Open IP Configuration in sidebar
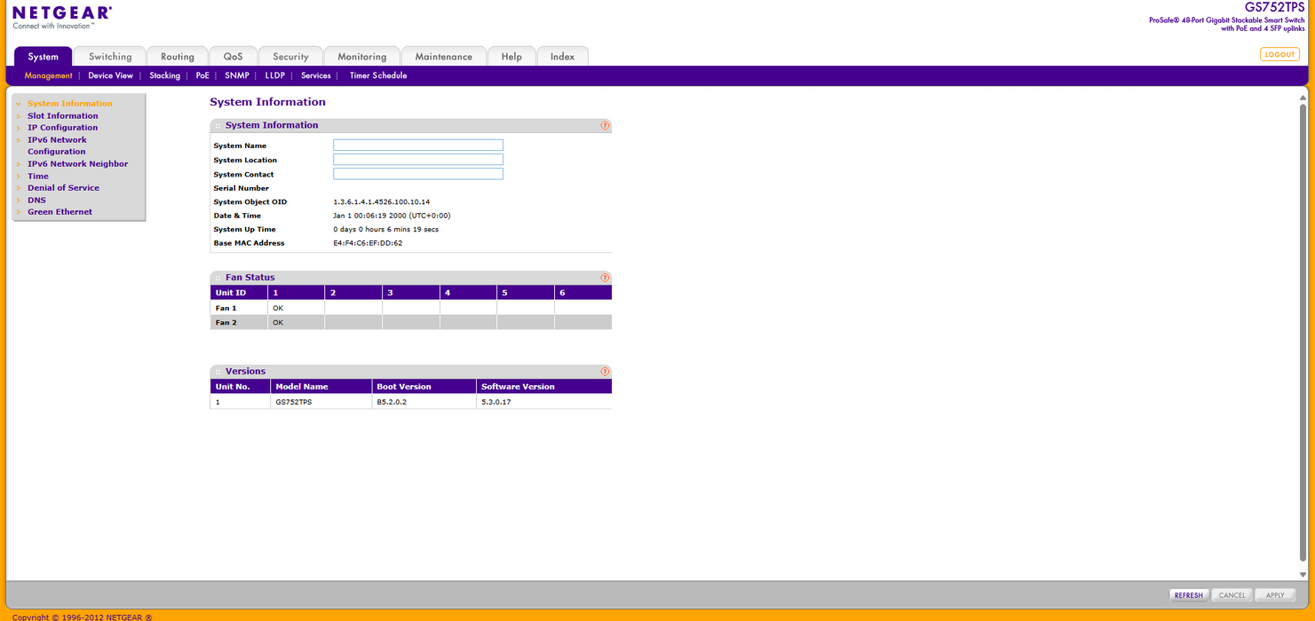 coord(63,128)
